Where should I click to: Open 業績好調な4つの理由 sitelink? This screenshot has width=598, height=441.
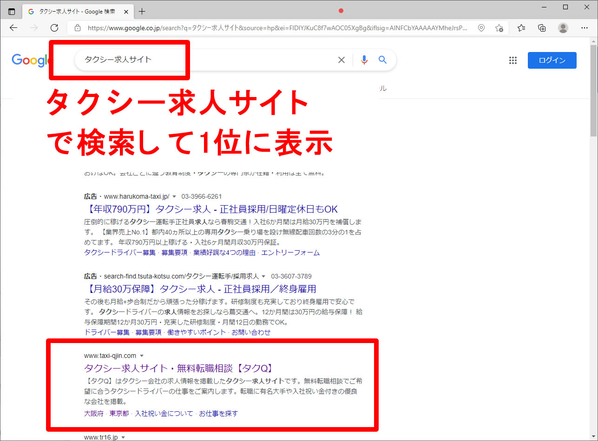(224, 253)
